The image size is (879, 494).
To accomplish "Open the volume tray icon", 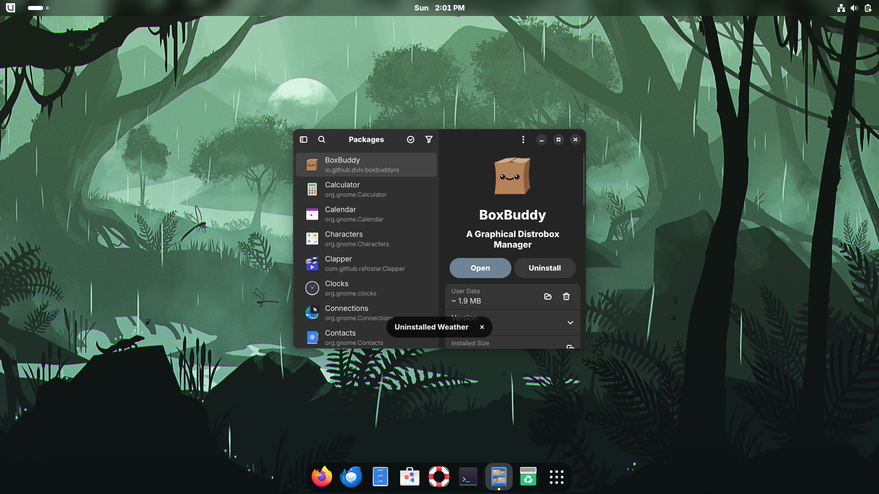I will pos(854,8).
